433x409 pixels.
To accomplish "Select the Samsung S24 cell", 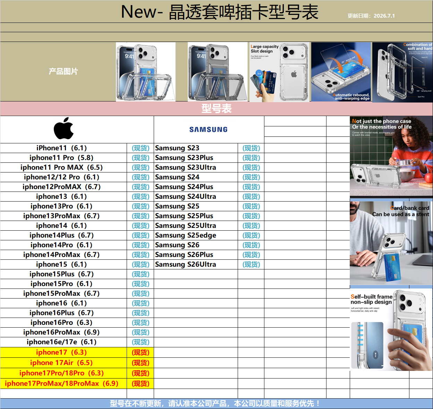I will click(196, 177).
